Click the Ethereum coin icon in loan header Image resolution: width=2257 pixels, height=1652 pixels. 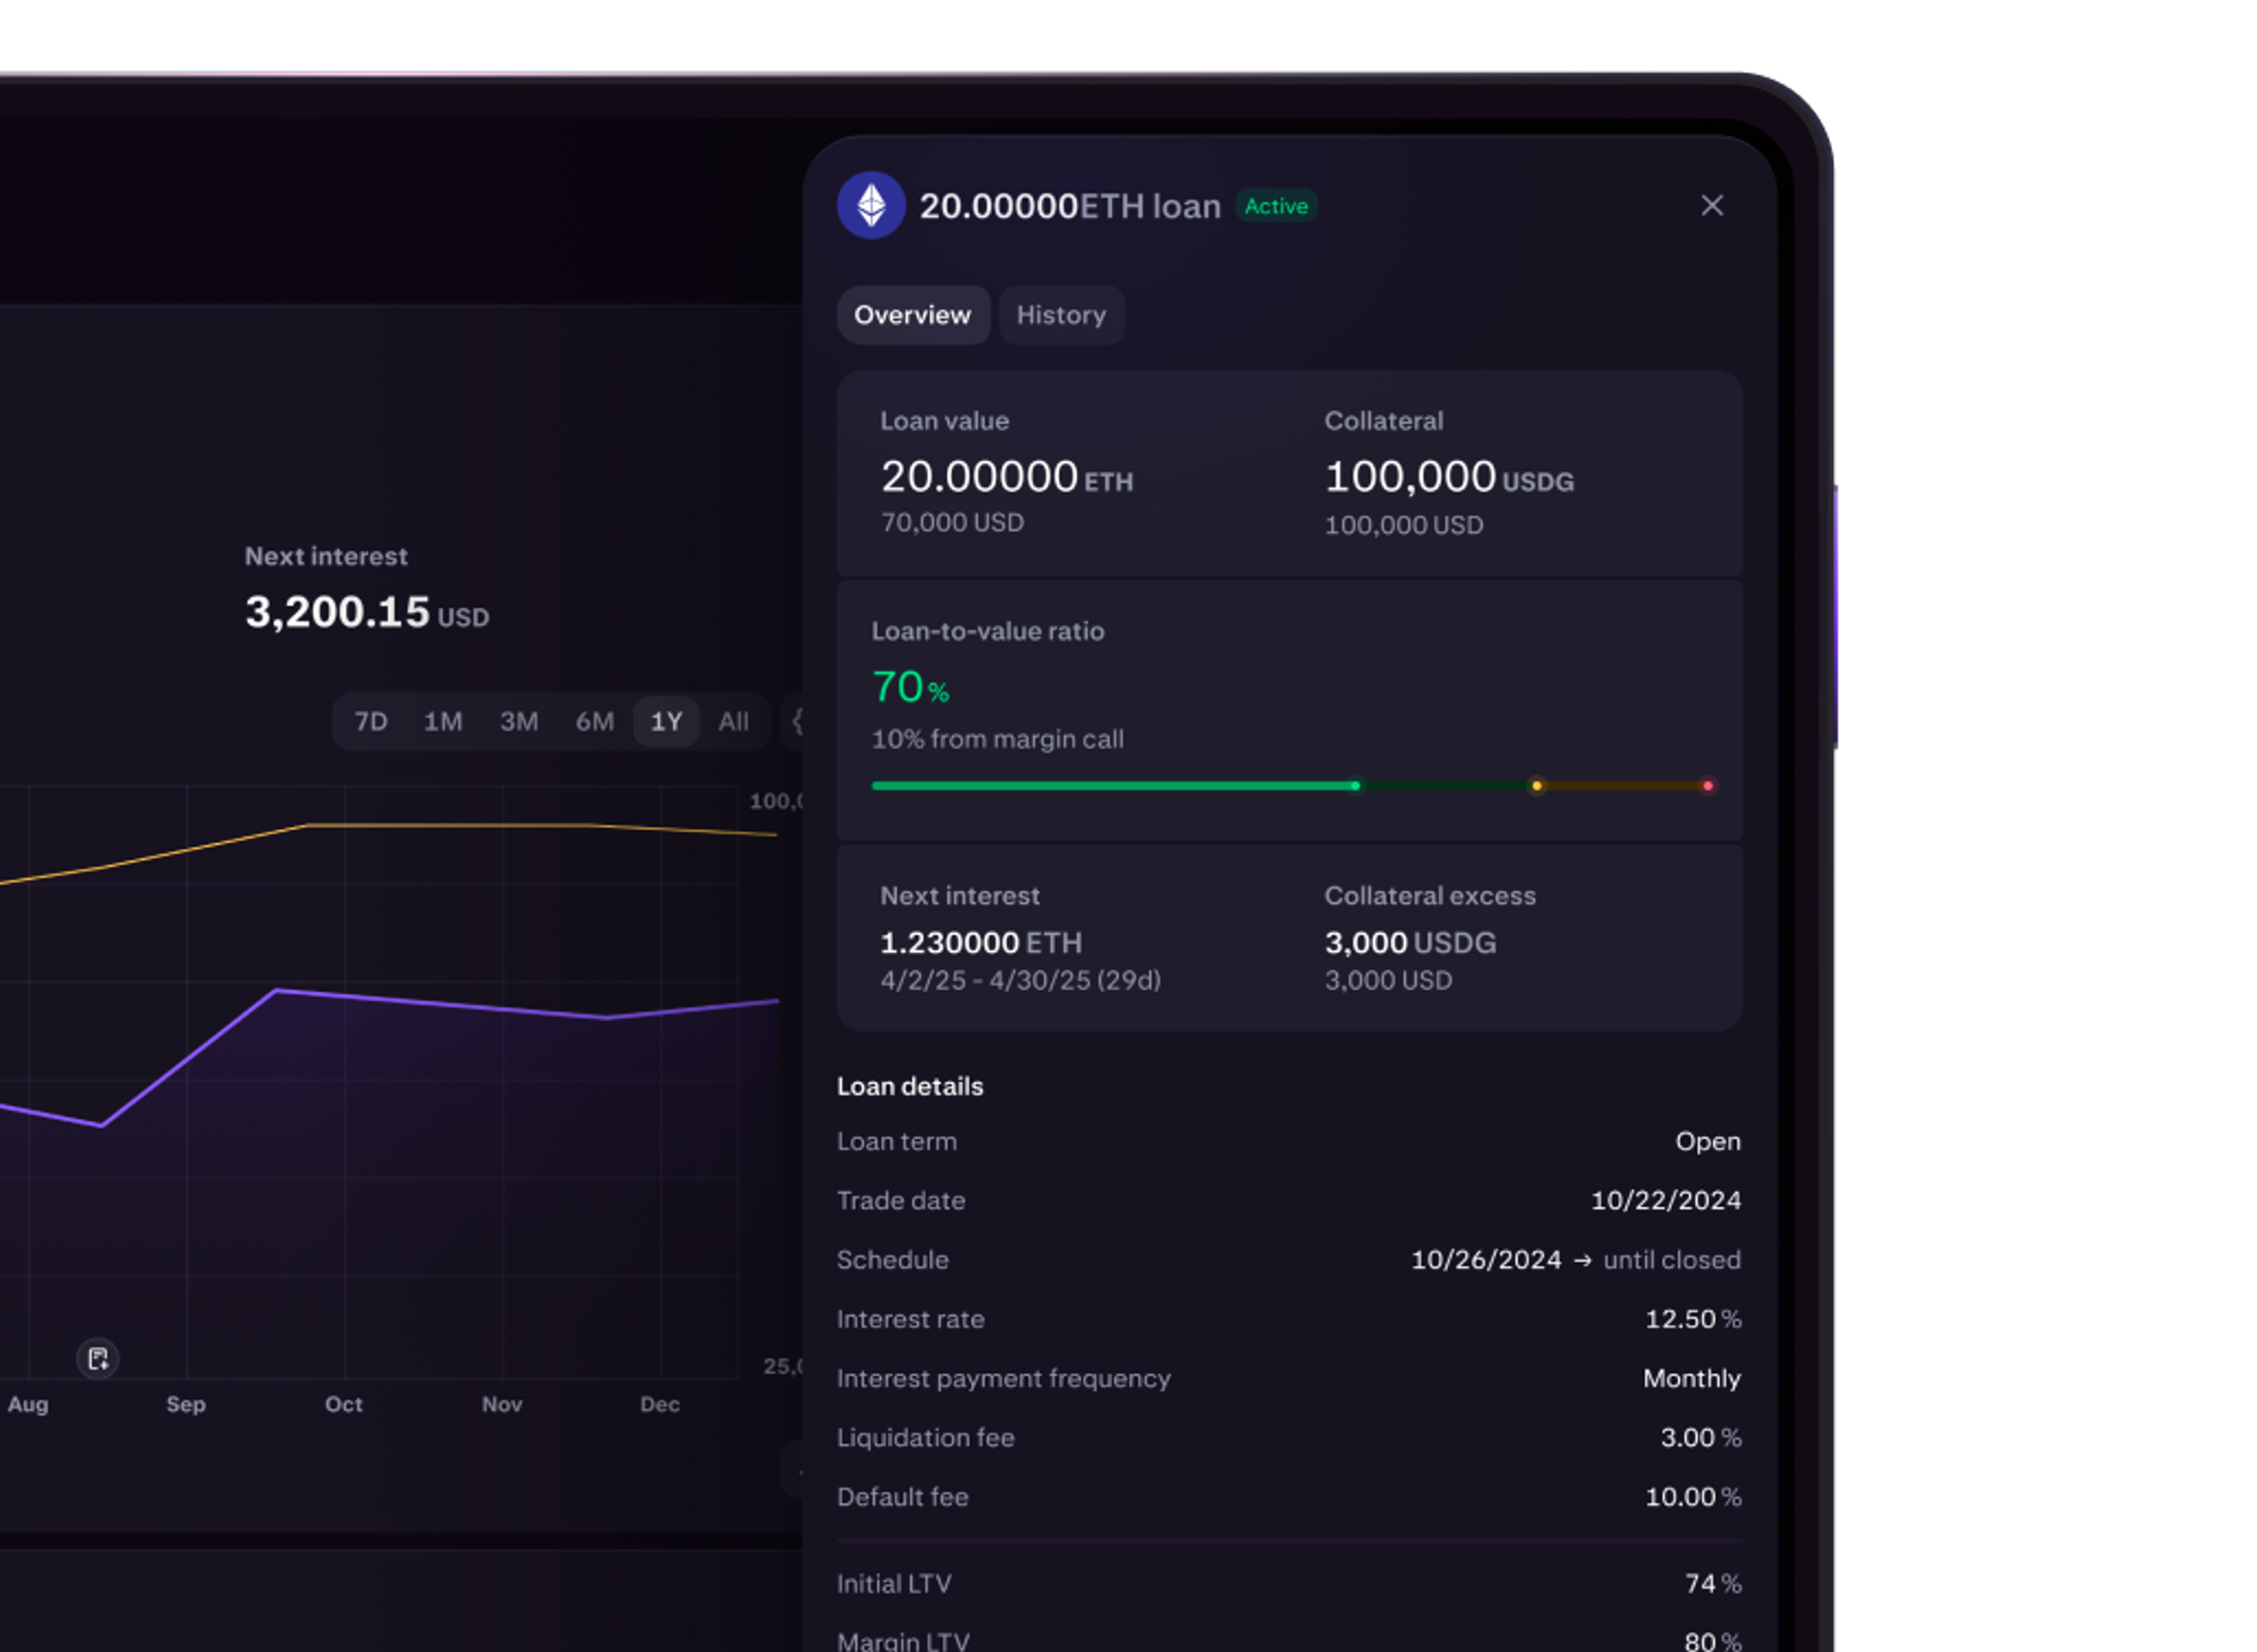[x=871, y=205]
